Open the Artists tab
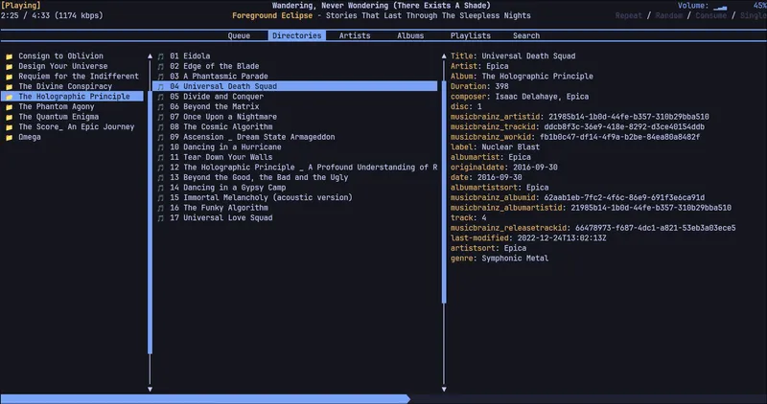Screen dimensions: 767x404 point(355,35)
